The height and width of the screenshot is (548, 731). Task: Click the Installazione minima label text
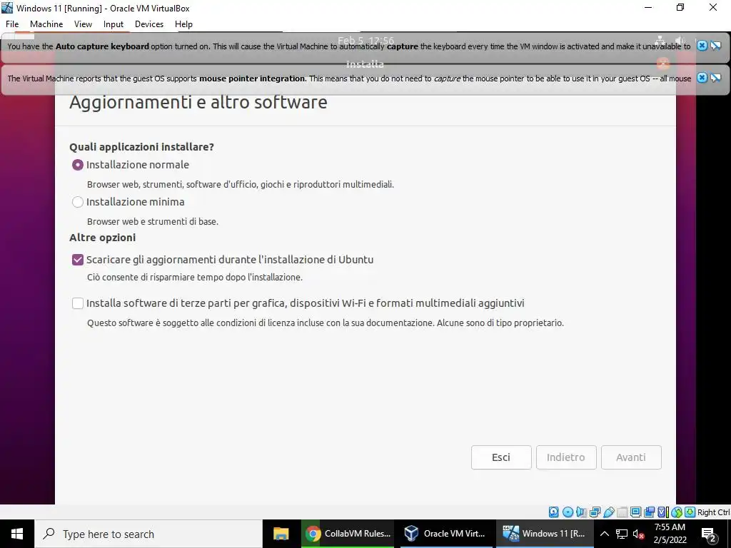(135, 202)
